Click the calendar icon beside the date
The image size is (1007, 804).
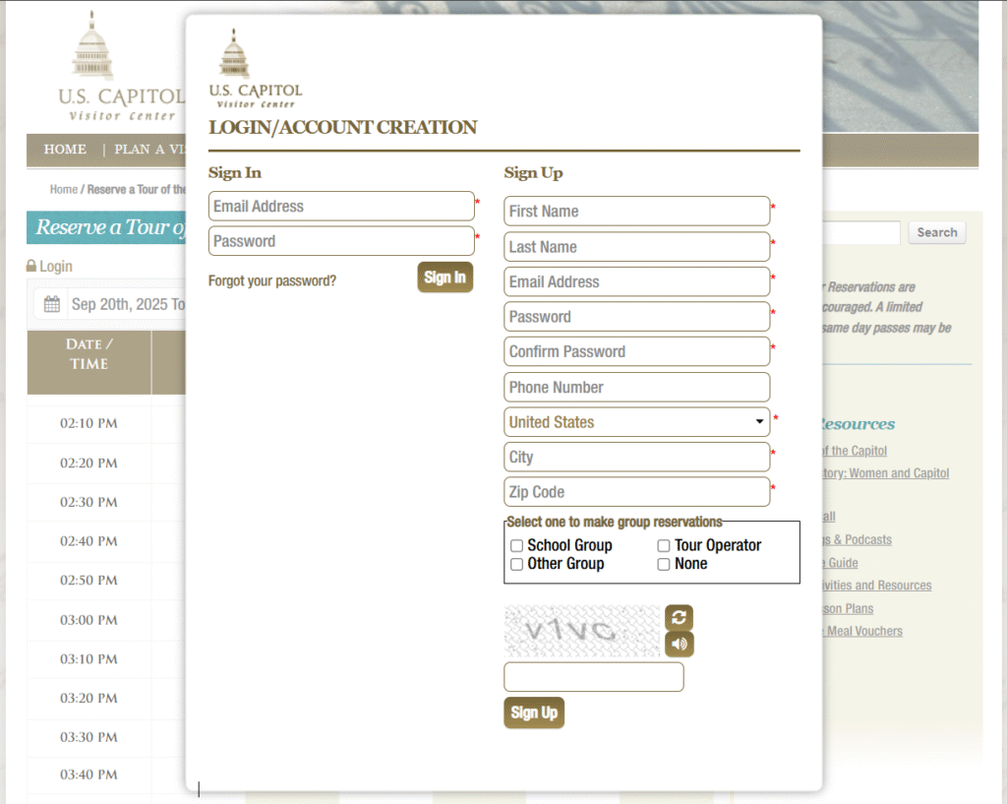point(51,304)
